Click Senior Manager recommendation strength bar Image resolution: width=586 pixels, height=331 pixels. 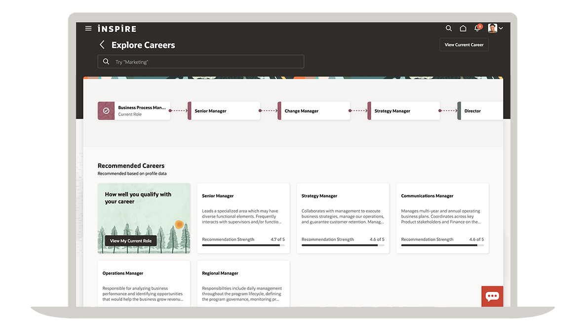click(243, 245)
